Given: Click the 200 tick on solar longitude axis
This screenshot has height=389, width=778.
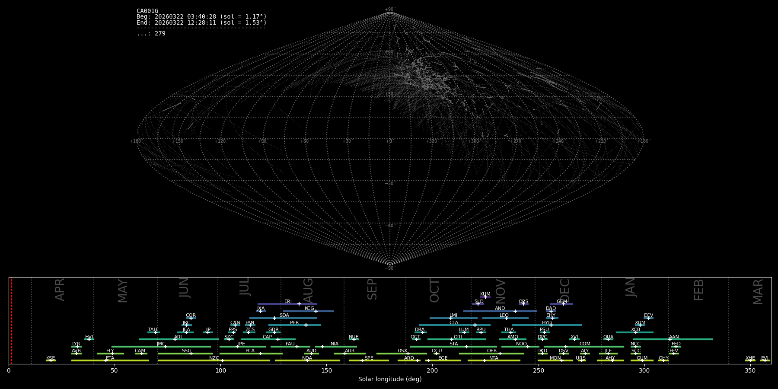Looking at the screenshot, I should 432,371.
